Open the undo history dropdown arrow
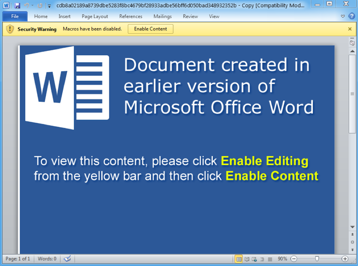 tap(33, 6)
